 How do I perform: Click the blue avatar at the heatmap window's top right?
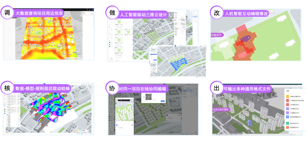[92, 10]
